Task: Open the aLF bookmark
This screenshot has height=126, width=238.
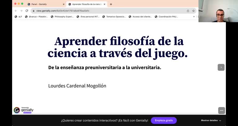Action: 18,17
